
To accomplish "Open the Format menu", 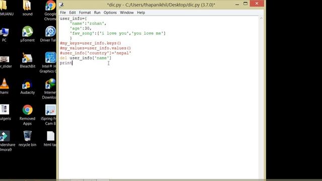I will coord(85,13).
